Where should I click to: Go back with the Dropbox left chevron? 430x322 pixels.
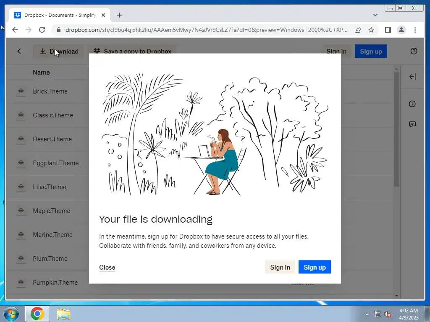pyautogui.click(x=19, y=51)
